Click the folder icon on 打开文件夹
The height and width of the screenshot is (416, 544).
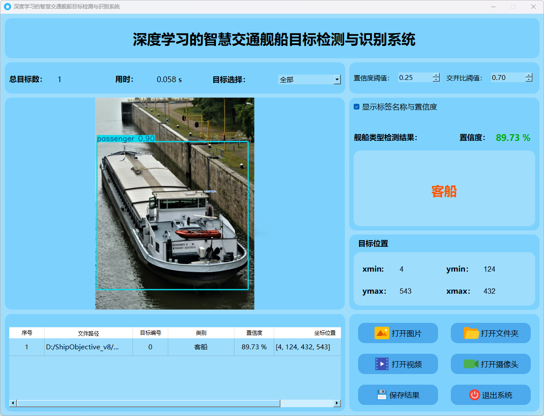point(471,333)
